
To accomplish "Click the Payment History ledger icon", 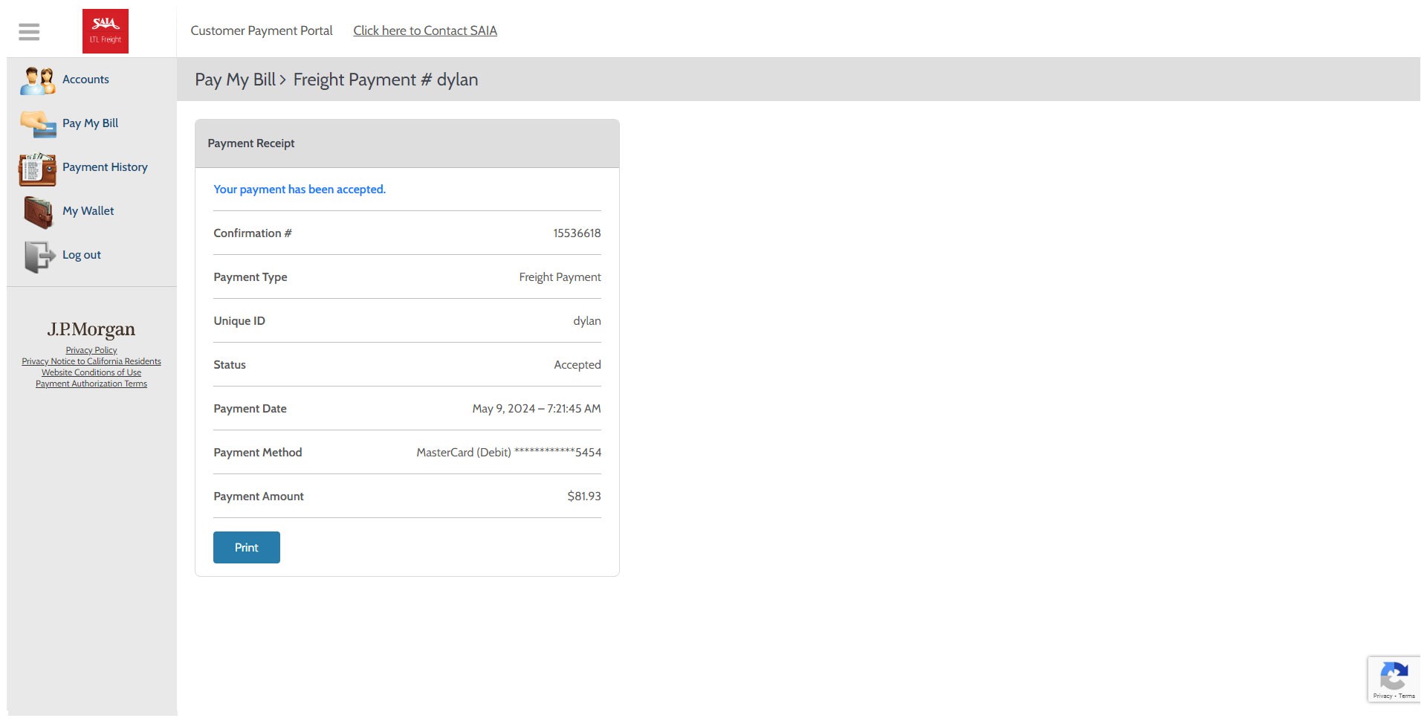I will [x=37, y=169].
